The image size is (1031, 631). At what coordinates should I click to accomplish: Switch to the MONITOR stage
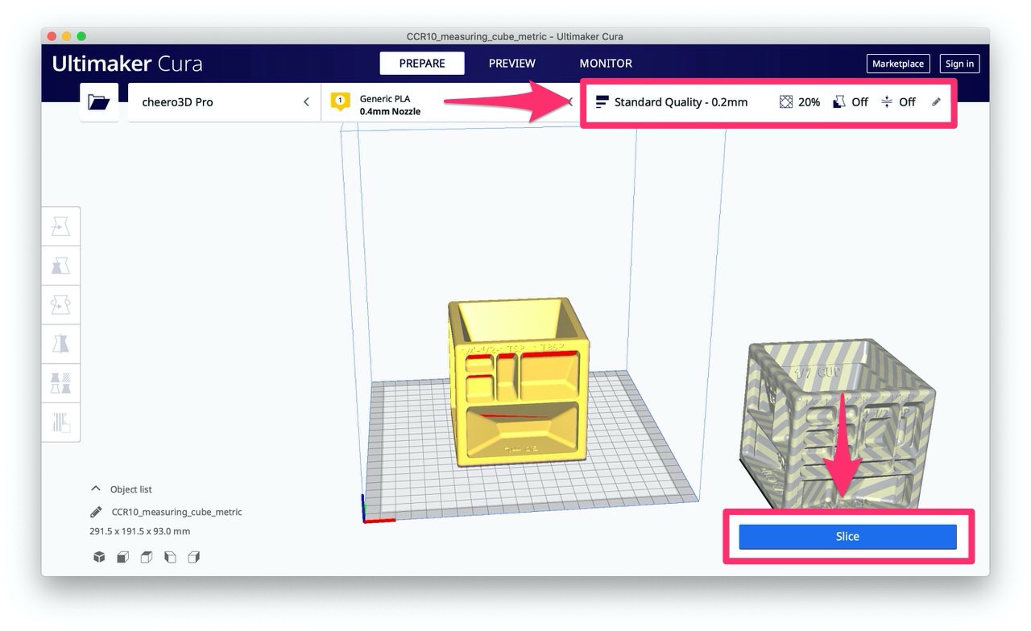coord(606,64)
